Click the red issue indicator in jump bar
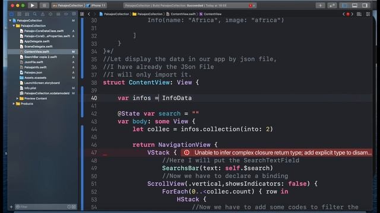Screen dimensions: 380x213 pos(348,14)
